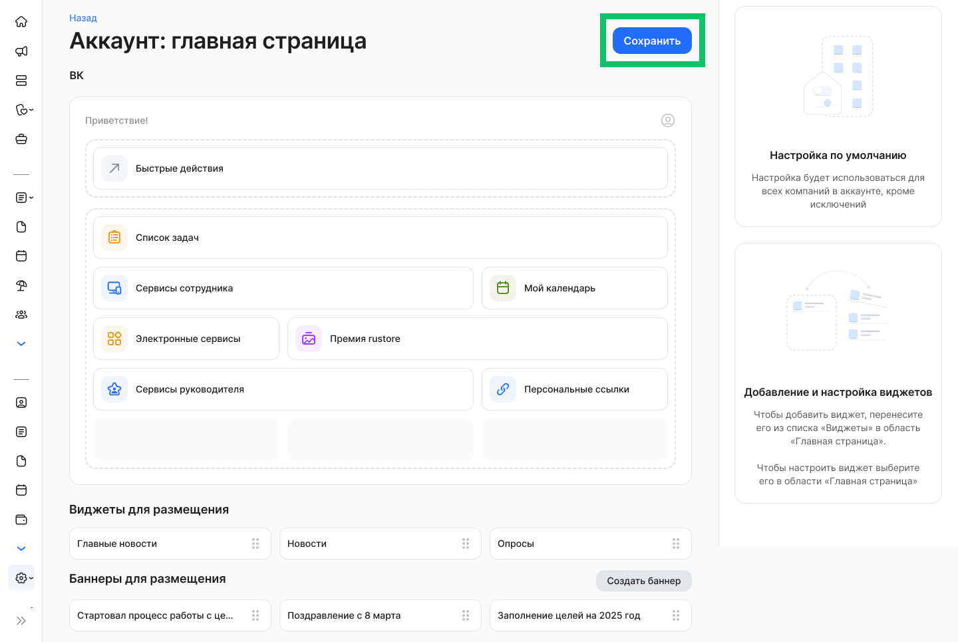The width and height of the screenshot is (958, 642).
Task: Click the user avatar icon near Приветствие field
Action: [668, 120]
